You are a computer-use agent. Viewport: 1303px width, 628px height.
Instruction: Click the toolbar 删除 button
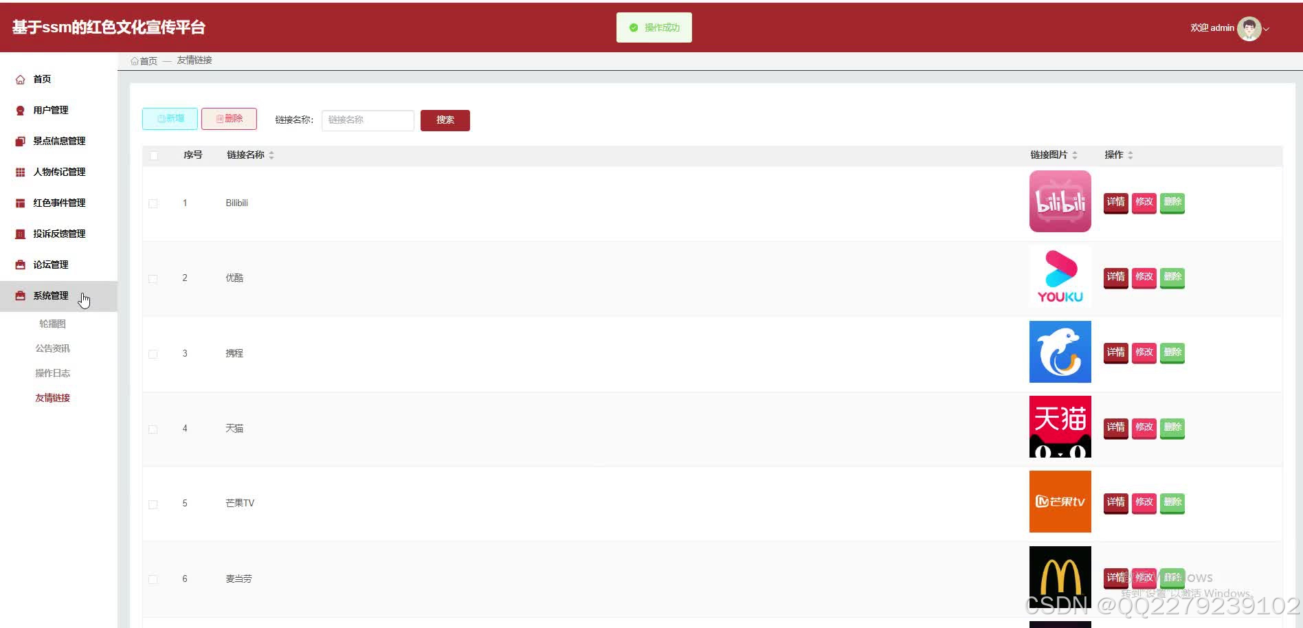229,119
